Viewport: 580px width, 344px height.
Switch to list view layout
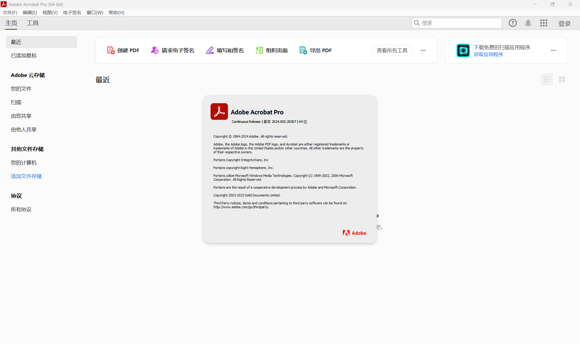coord(547,79)
